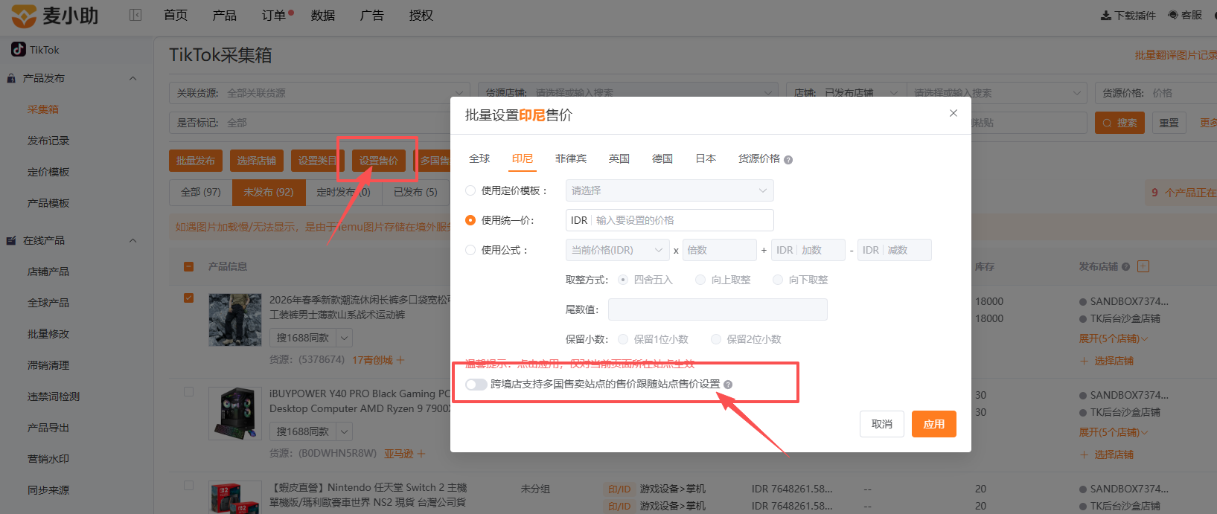Click 取消 to cancel the dialog

point(882,424)
